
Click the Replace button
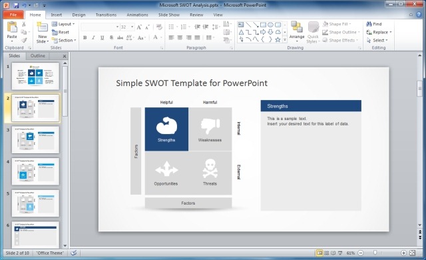(x=379, y=32)
